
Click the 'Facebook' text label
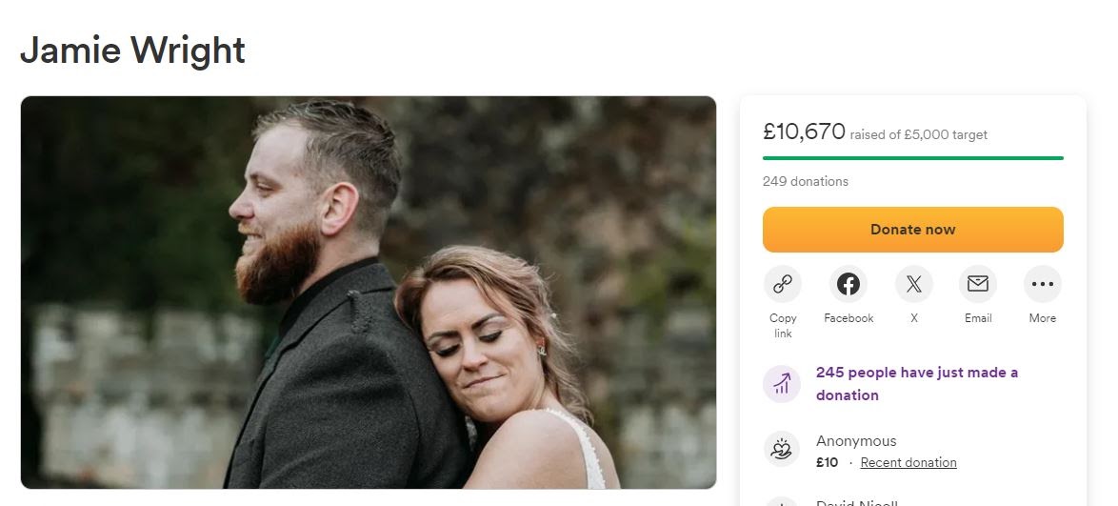pyautogui.click(x=848, y=318)
